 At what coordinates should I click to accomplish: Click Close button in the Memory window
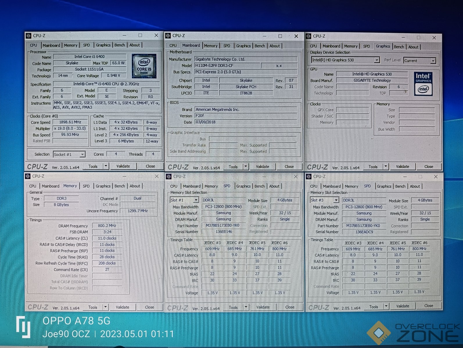[149, 307]
